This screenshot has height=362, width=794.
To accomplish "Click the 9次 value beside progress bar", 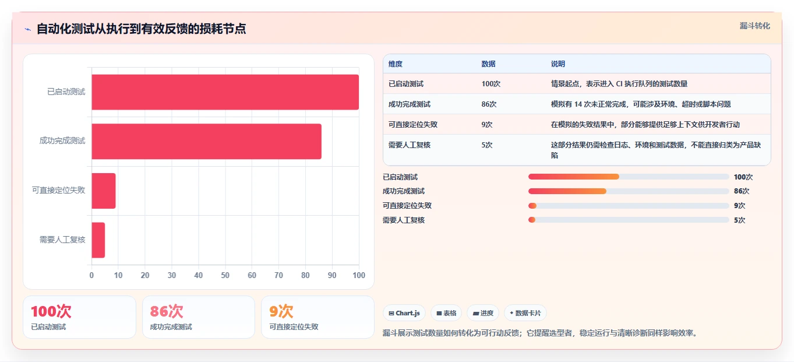I will 740,205.
